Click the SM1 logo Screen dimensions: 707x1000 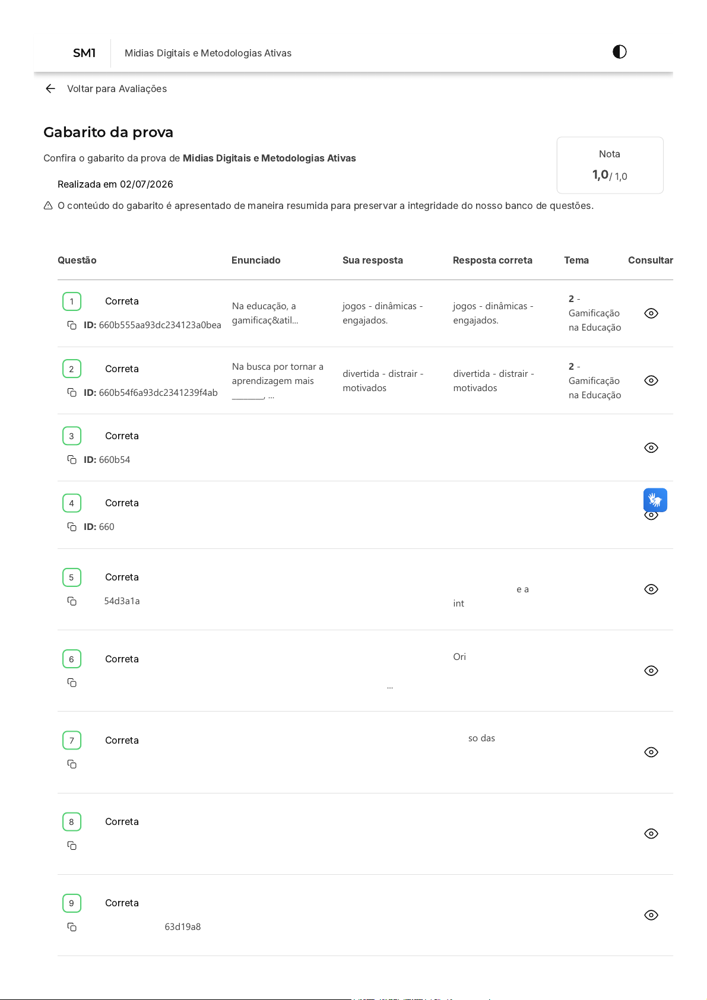click(84, 53)
